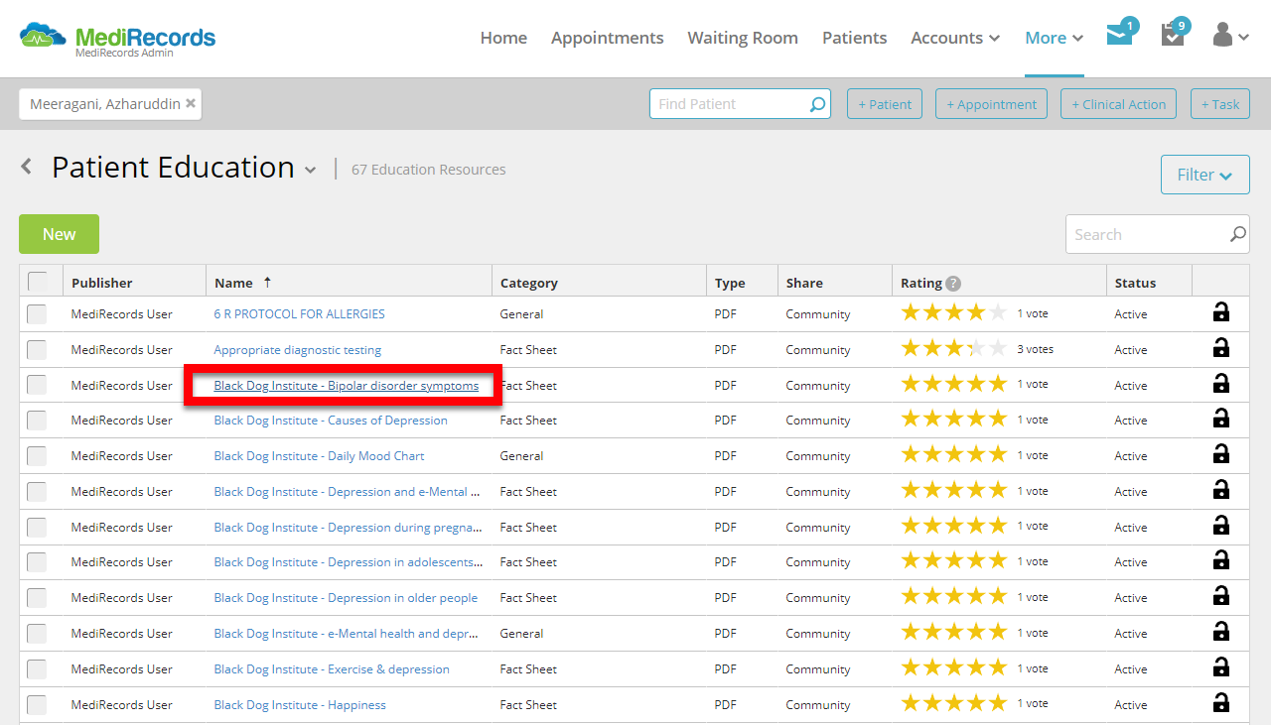Open the user profile icon menu

[1230, 36]
